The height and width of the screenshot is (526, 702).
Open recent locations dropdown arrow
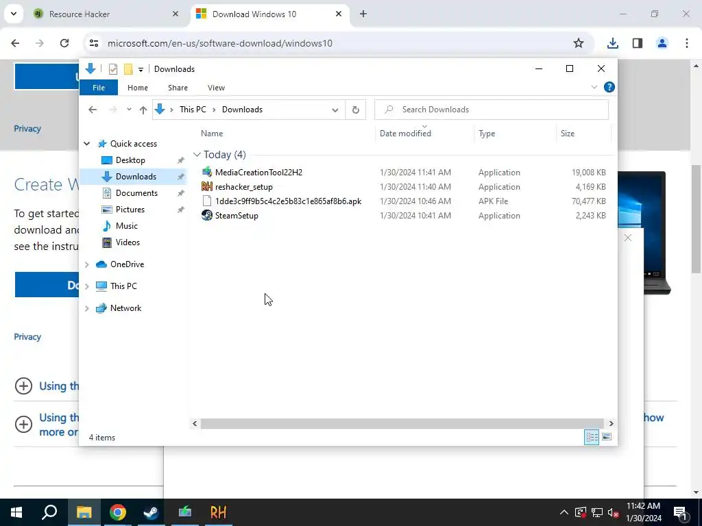(x=129, y=110)
